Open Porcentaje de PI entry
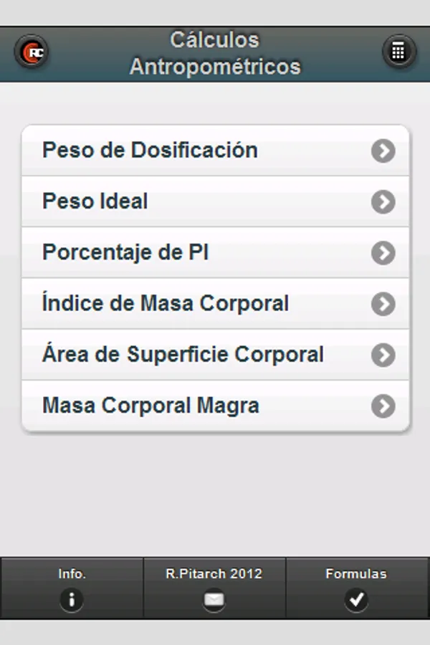This screenshot has height=645, width=430. (x=125, y=253)
